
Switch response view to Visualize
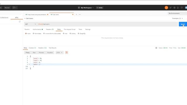click(50, 52)
